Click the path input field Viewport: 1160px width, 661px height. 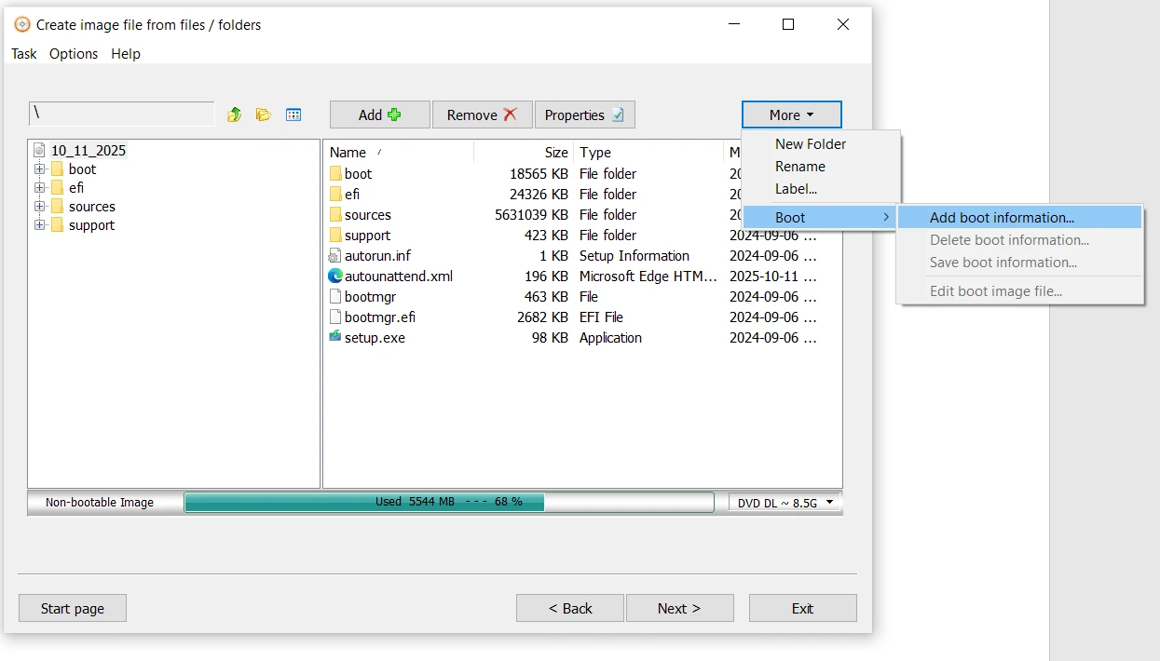(x=121, y=114)
